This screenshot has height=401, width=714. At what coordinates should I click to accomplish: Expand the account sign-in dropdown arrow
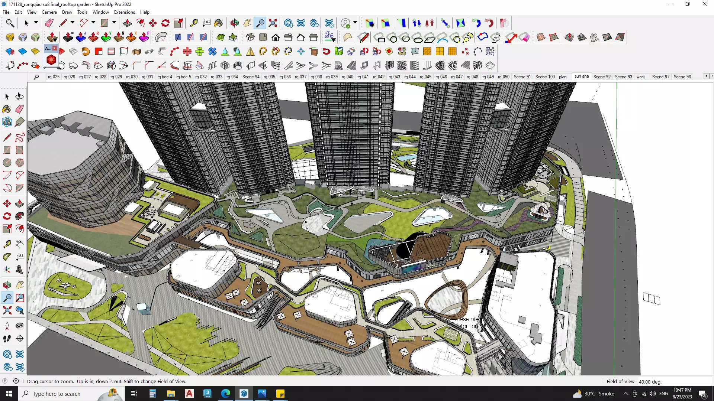click(x=355, y=23)
